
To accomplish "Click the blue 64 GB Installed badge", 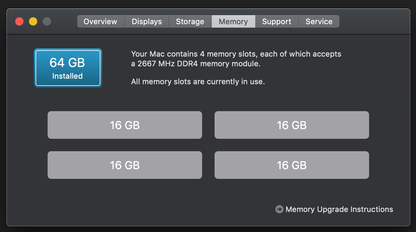I will click(68, 68).
